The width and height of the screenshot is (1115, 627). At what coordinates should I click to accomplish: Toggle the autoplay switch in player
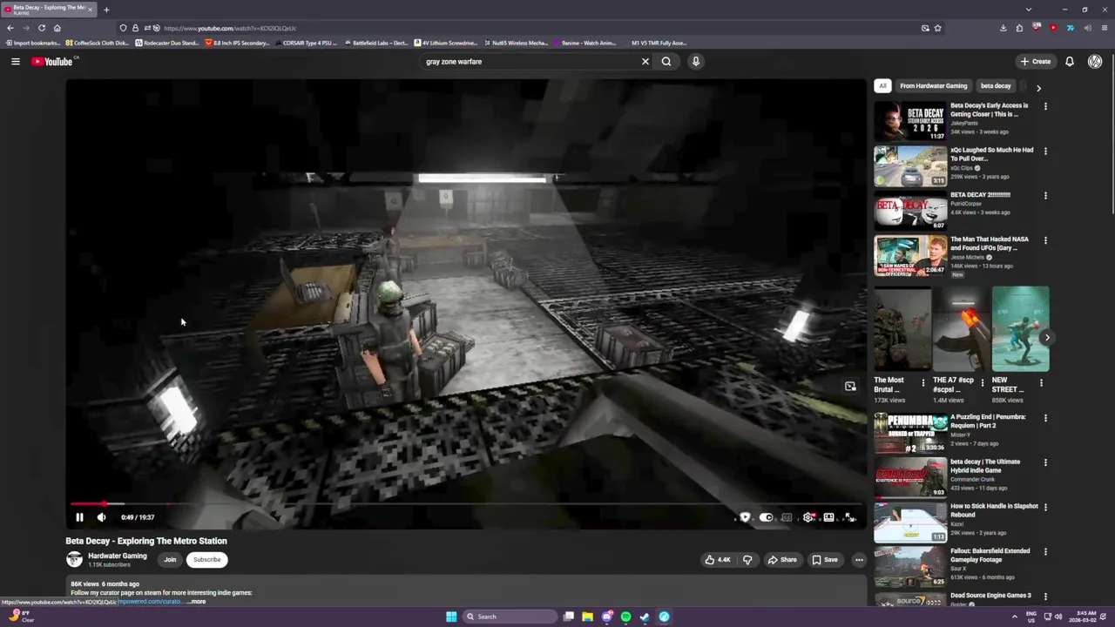(x=766, y=517)
